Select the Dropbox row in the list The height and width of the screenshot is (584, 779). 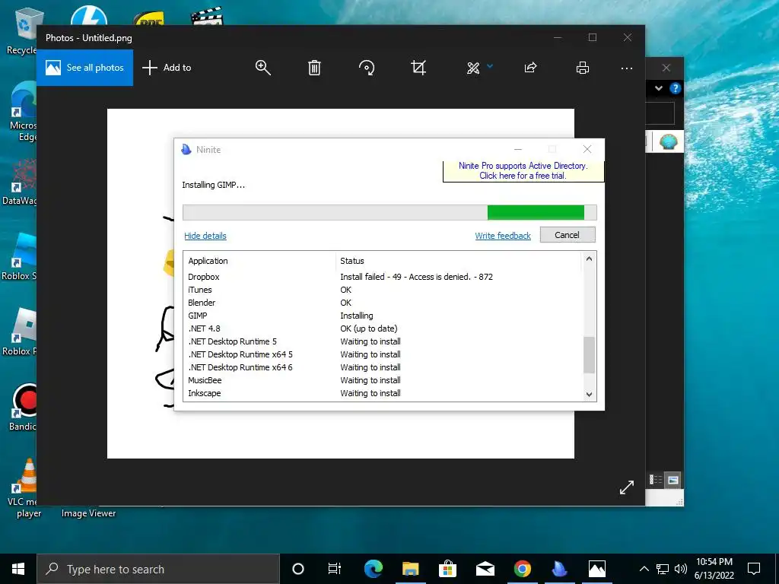tap(383, 277)
